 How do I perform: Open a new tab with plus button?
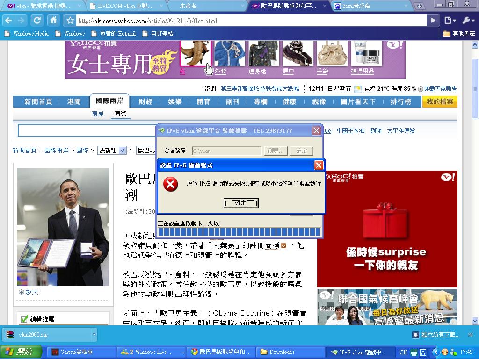point(420,6)
